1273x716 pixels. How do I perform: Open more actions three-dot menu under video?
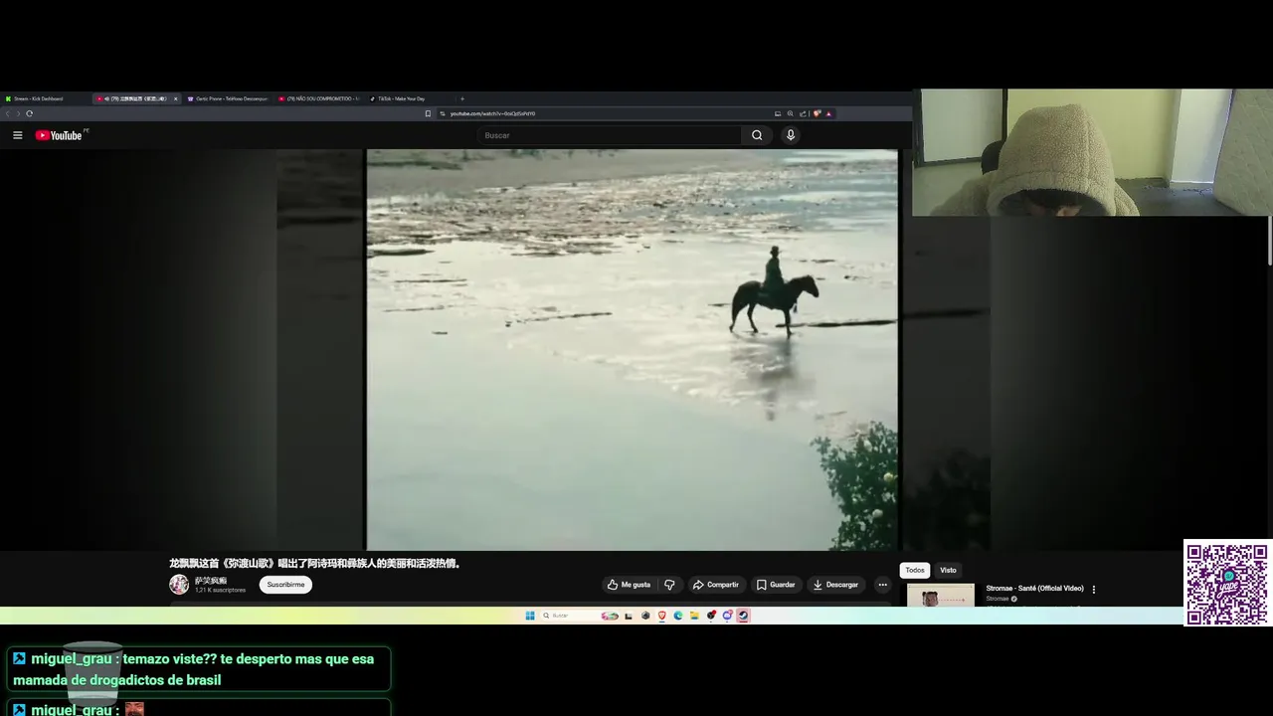pos(882,585)
